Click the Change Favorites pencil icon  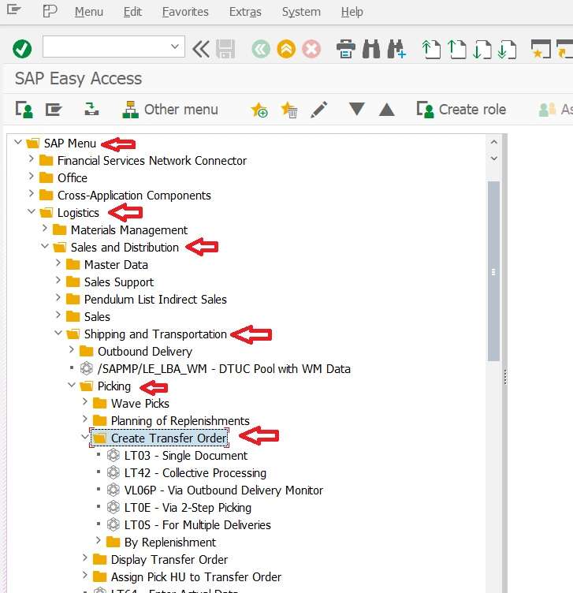point(319,110)
